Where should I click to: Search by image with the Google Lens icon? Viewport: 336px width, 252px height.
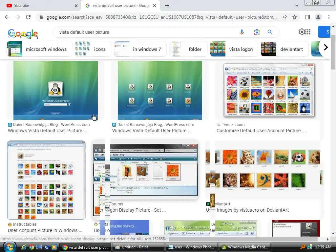click(257, 32)
